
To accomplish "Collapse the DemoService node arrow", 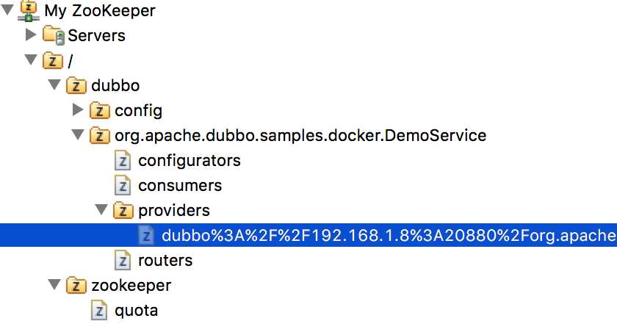I will [x=78, y=135].
